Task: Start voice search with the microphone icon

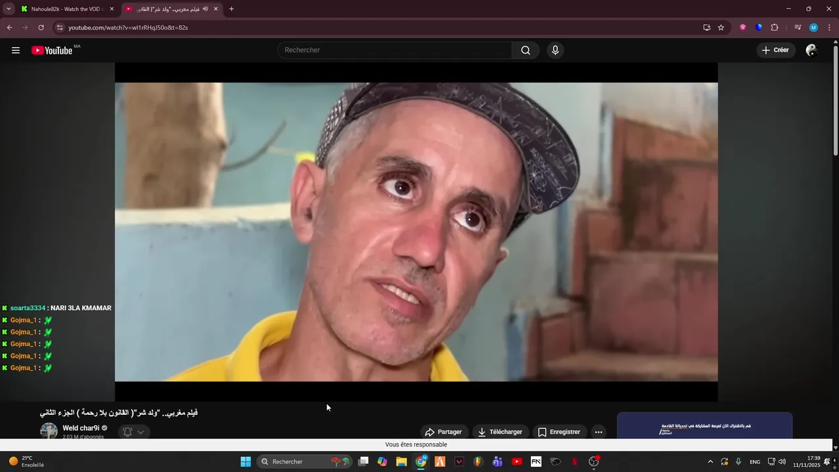Action: pyautogui.click(x=555, y=50)
